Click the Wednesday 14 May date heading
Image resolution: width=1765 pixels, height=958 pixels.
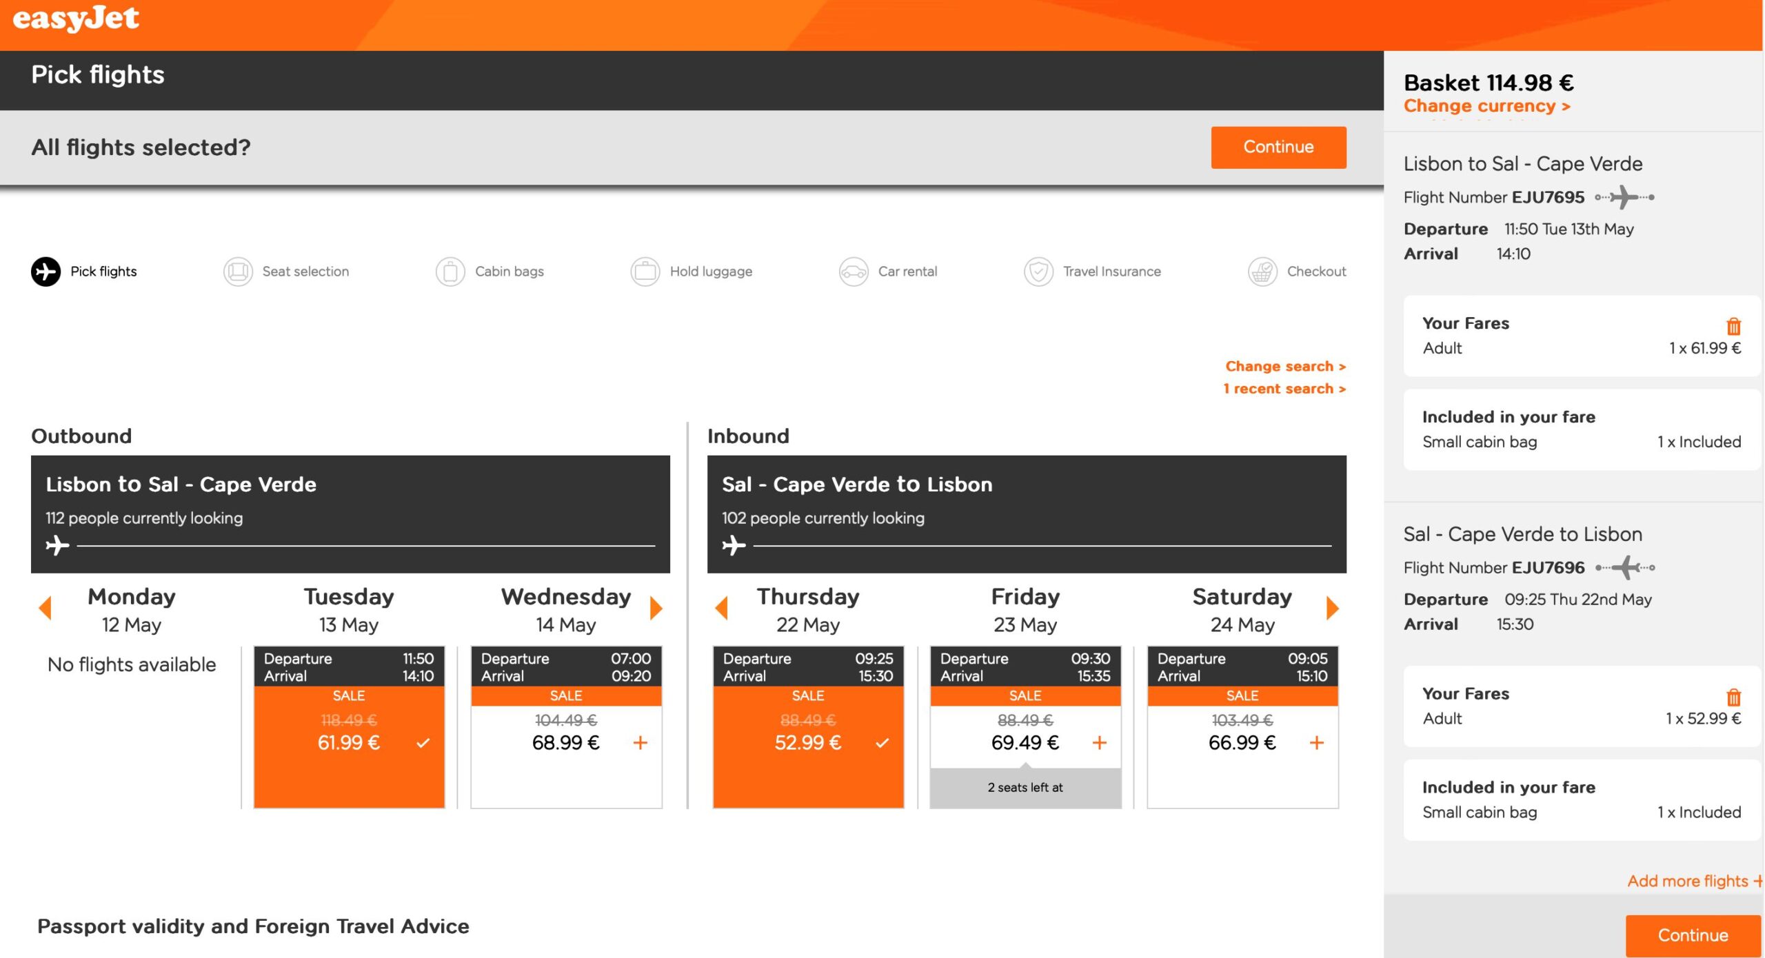(x=566, y=610)
